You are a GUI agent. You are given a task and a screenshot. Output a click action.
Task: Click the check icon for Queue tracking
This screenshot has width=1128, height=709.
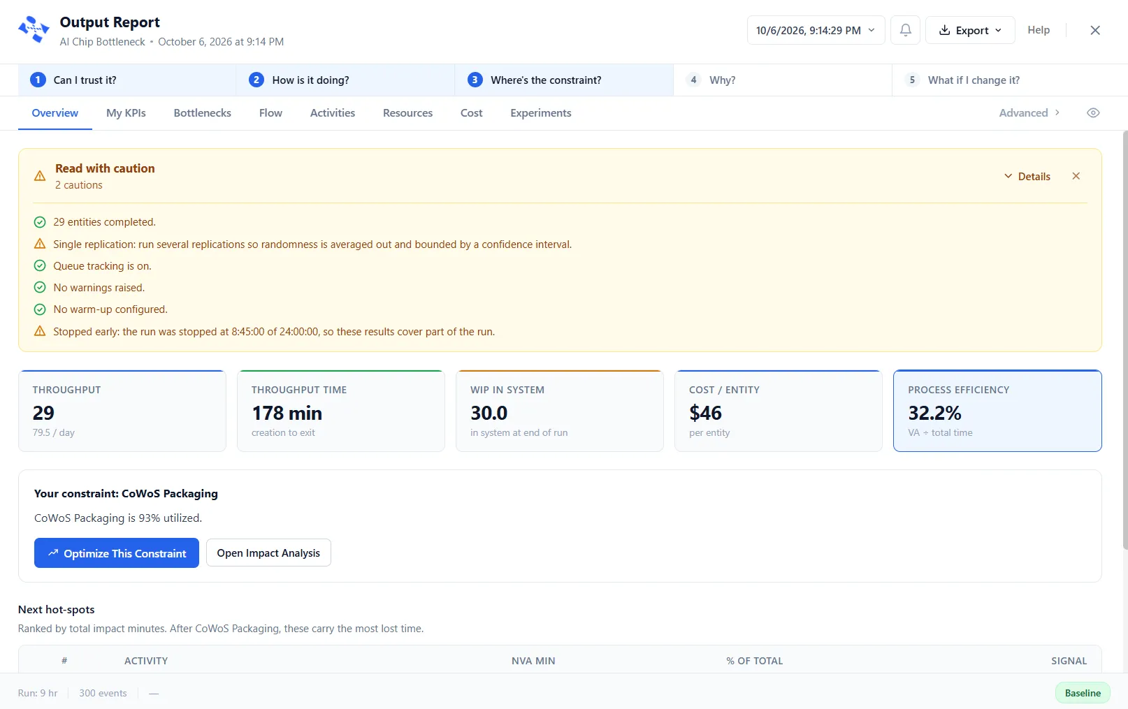pyautogui.click(x=40, y=266)
